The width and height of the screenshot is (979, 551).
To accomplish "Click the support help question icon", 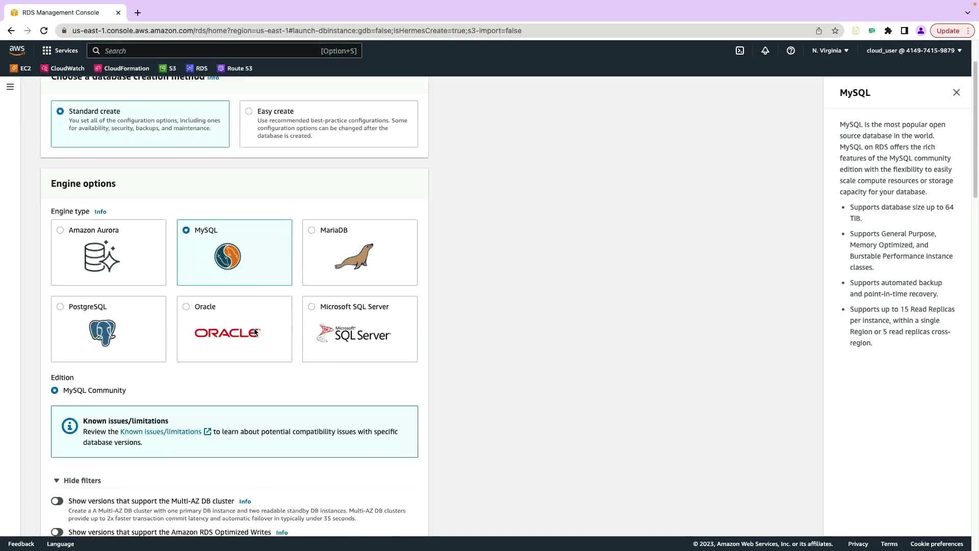I will [x=790, y=51].
